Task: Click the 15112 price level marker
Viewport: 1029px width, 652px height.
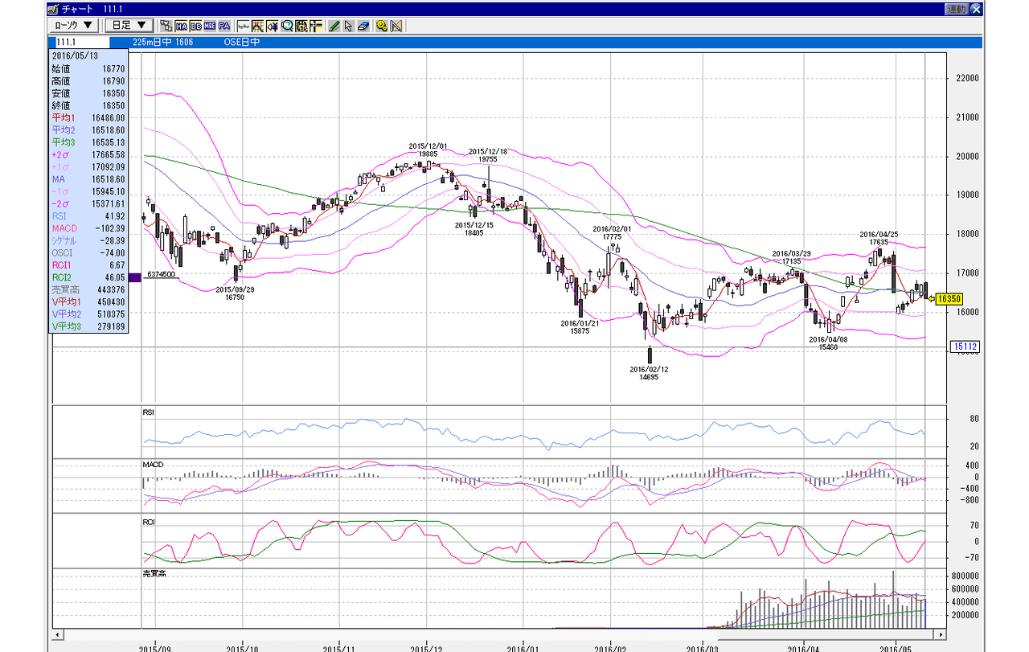Action: [965, 347]
